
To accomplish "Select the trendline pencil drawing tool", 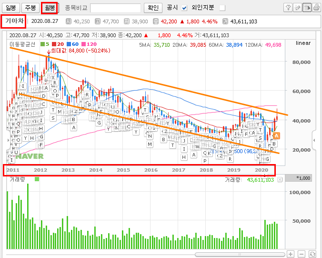I will coord(297,8).
